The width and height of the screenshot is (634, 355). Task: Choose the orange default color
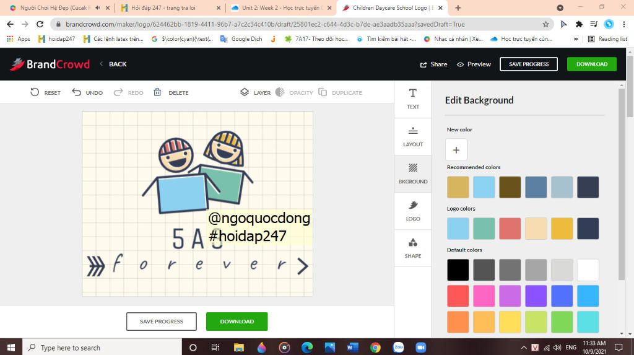click(458, 322)
